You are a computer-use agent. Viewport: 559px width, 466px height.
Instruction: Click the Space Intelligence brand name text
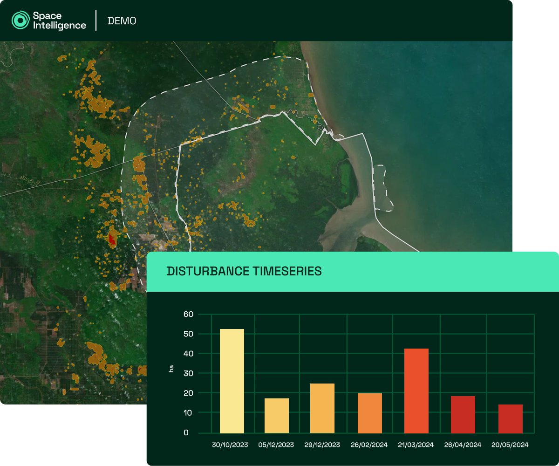(x=59, y=21)
